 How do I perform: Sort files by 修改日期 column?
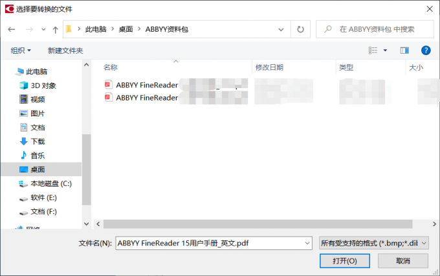click(269, 67)
